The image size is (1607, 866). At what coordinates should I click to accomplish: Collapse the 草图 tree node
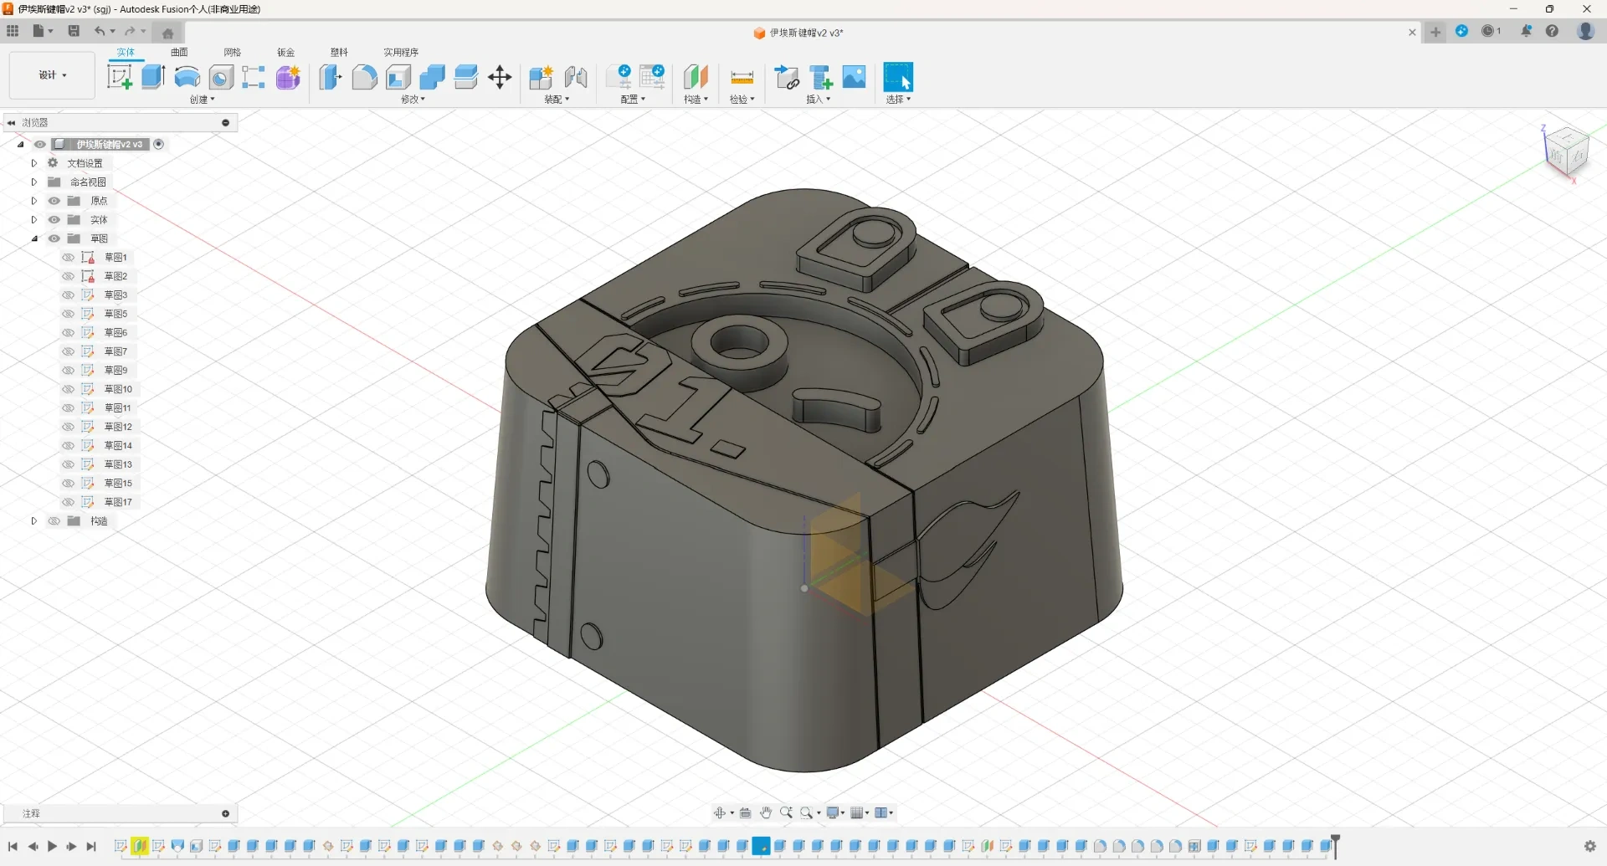coord(34,238)
